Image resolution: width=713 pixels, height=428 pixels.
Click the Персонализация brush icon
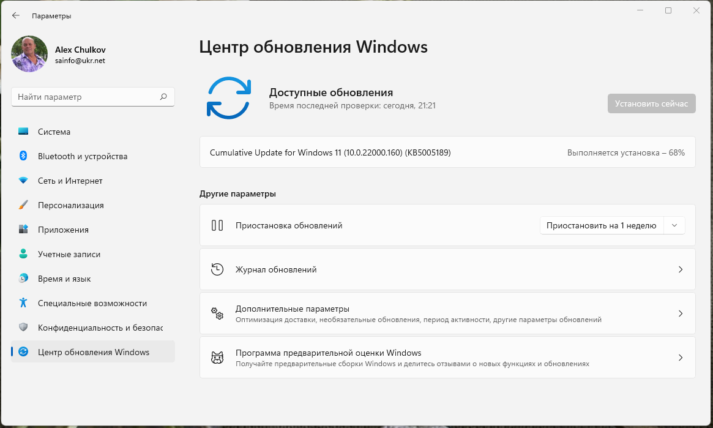[x=23, y=205]
